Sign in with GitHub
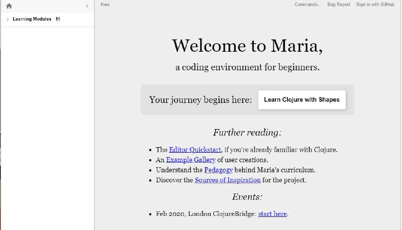 click(375, 5)
